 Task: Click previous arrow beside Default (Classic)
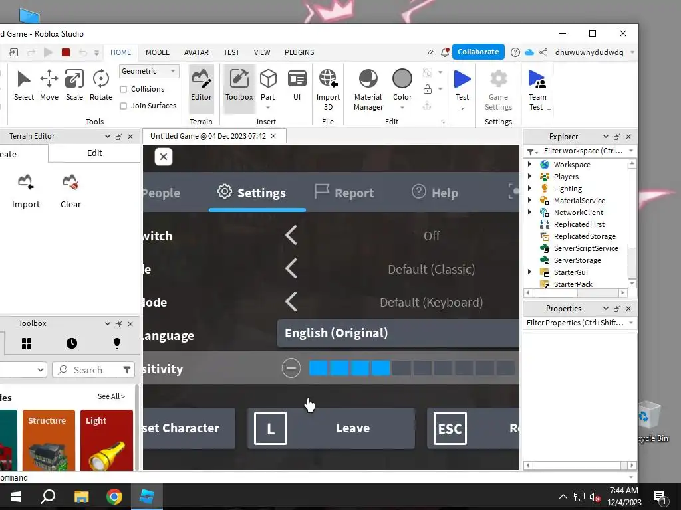click(291, 269)
